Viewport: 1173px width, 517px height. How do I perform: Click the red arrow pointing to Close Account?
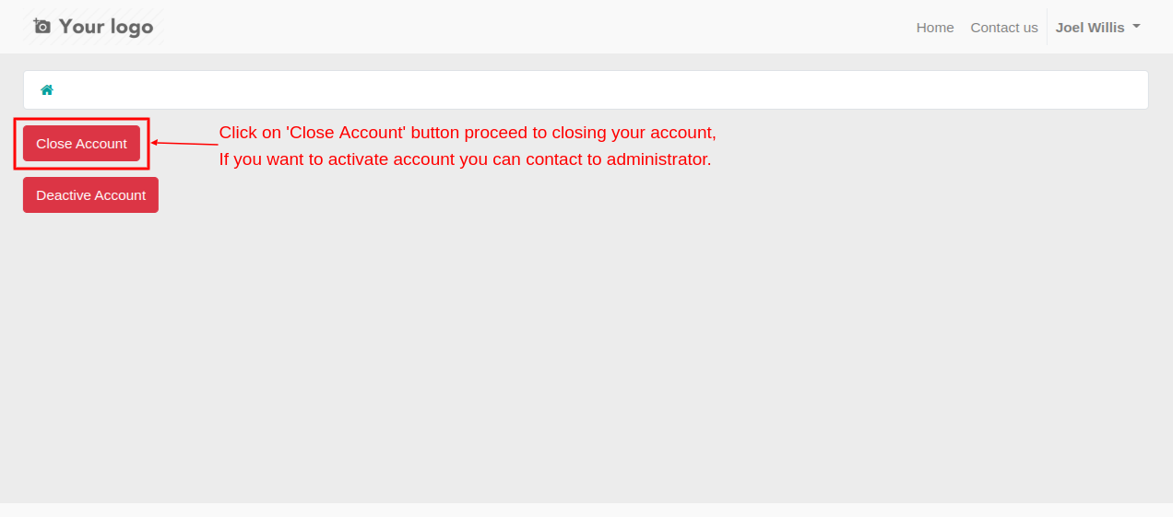tap(184, 143)
